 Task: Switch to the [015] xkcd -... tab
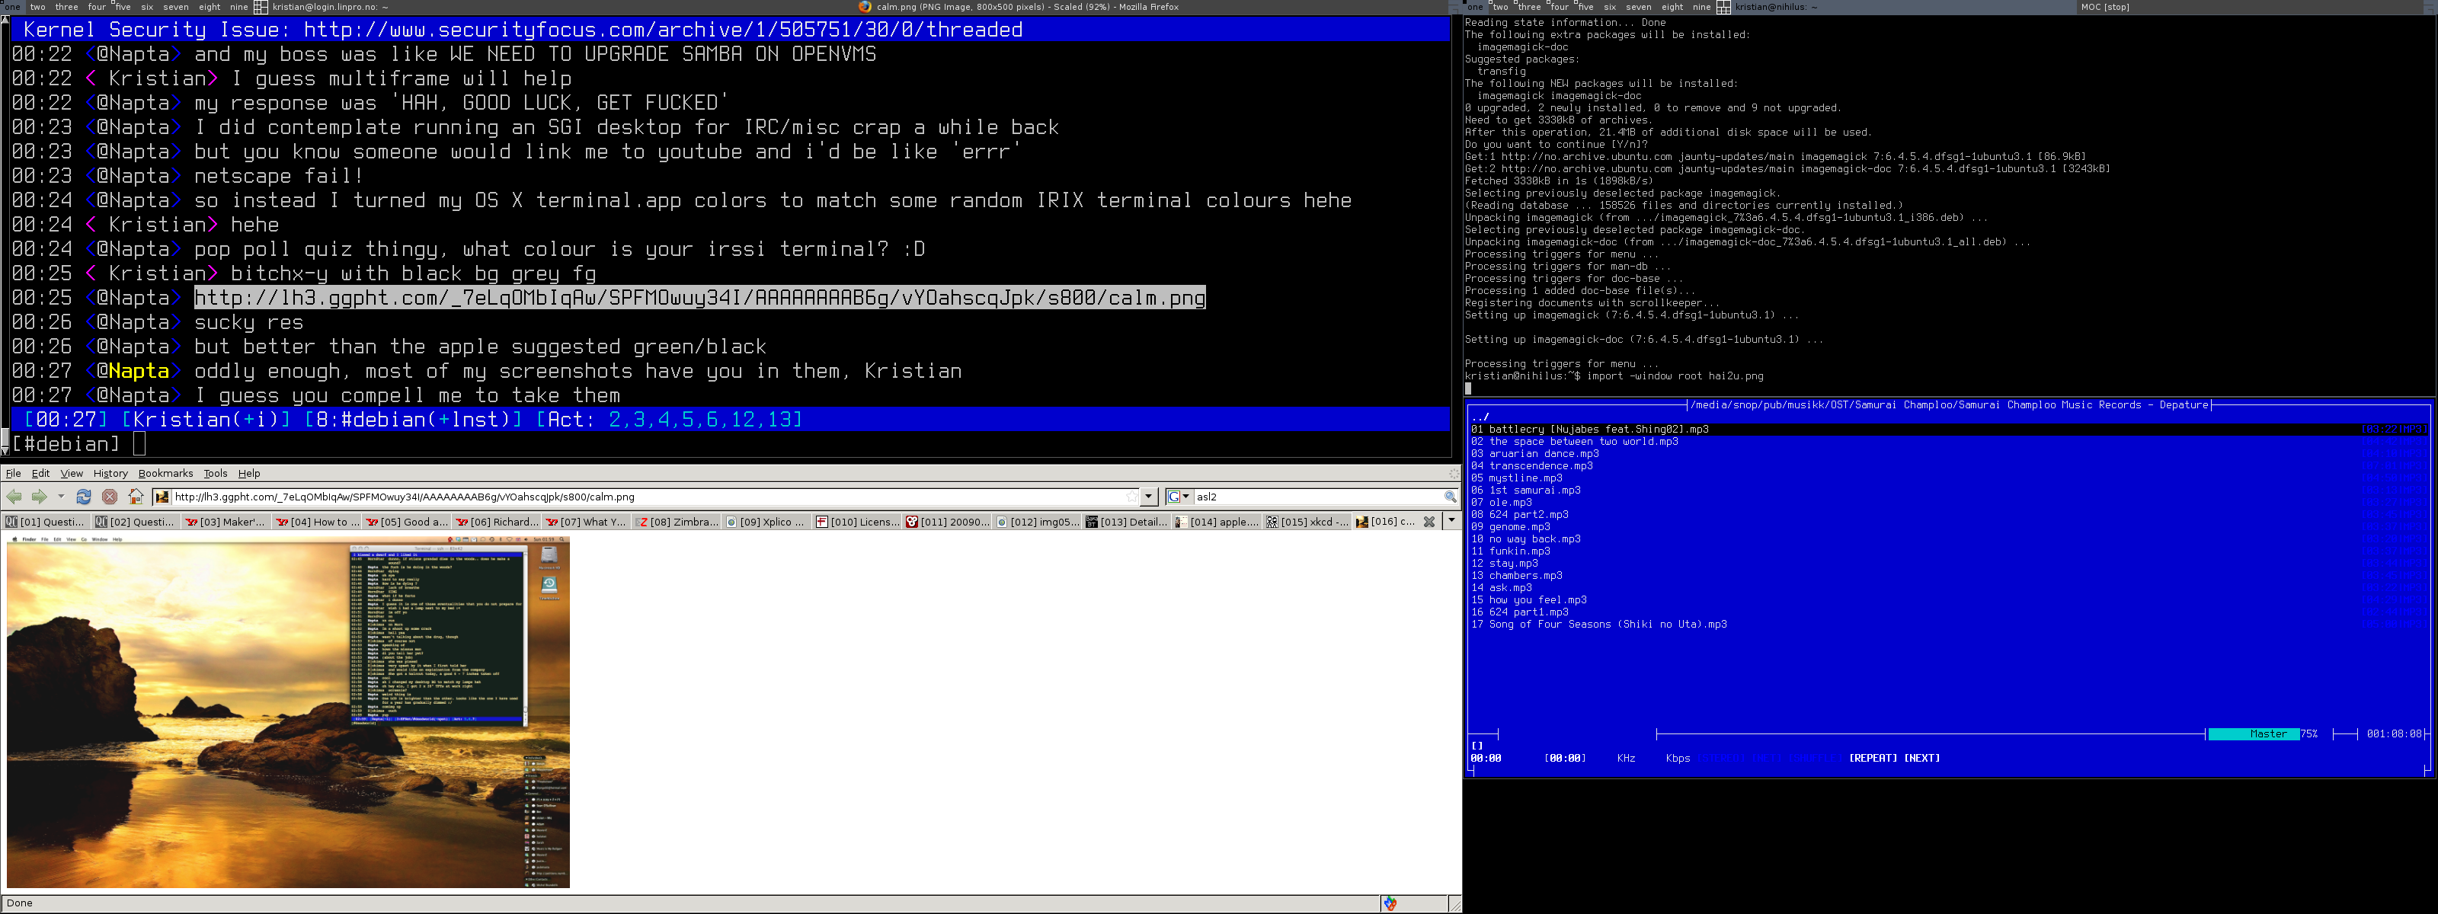(1306, 521)
